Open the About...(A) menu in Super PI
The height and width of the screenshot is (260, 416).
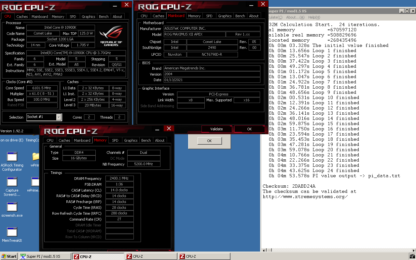tap(295, 17)
